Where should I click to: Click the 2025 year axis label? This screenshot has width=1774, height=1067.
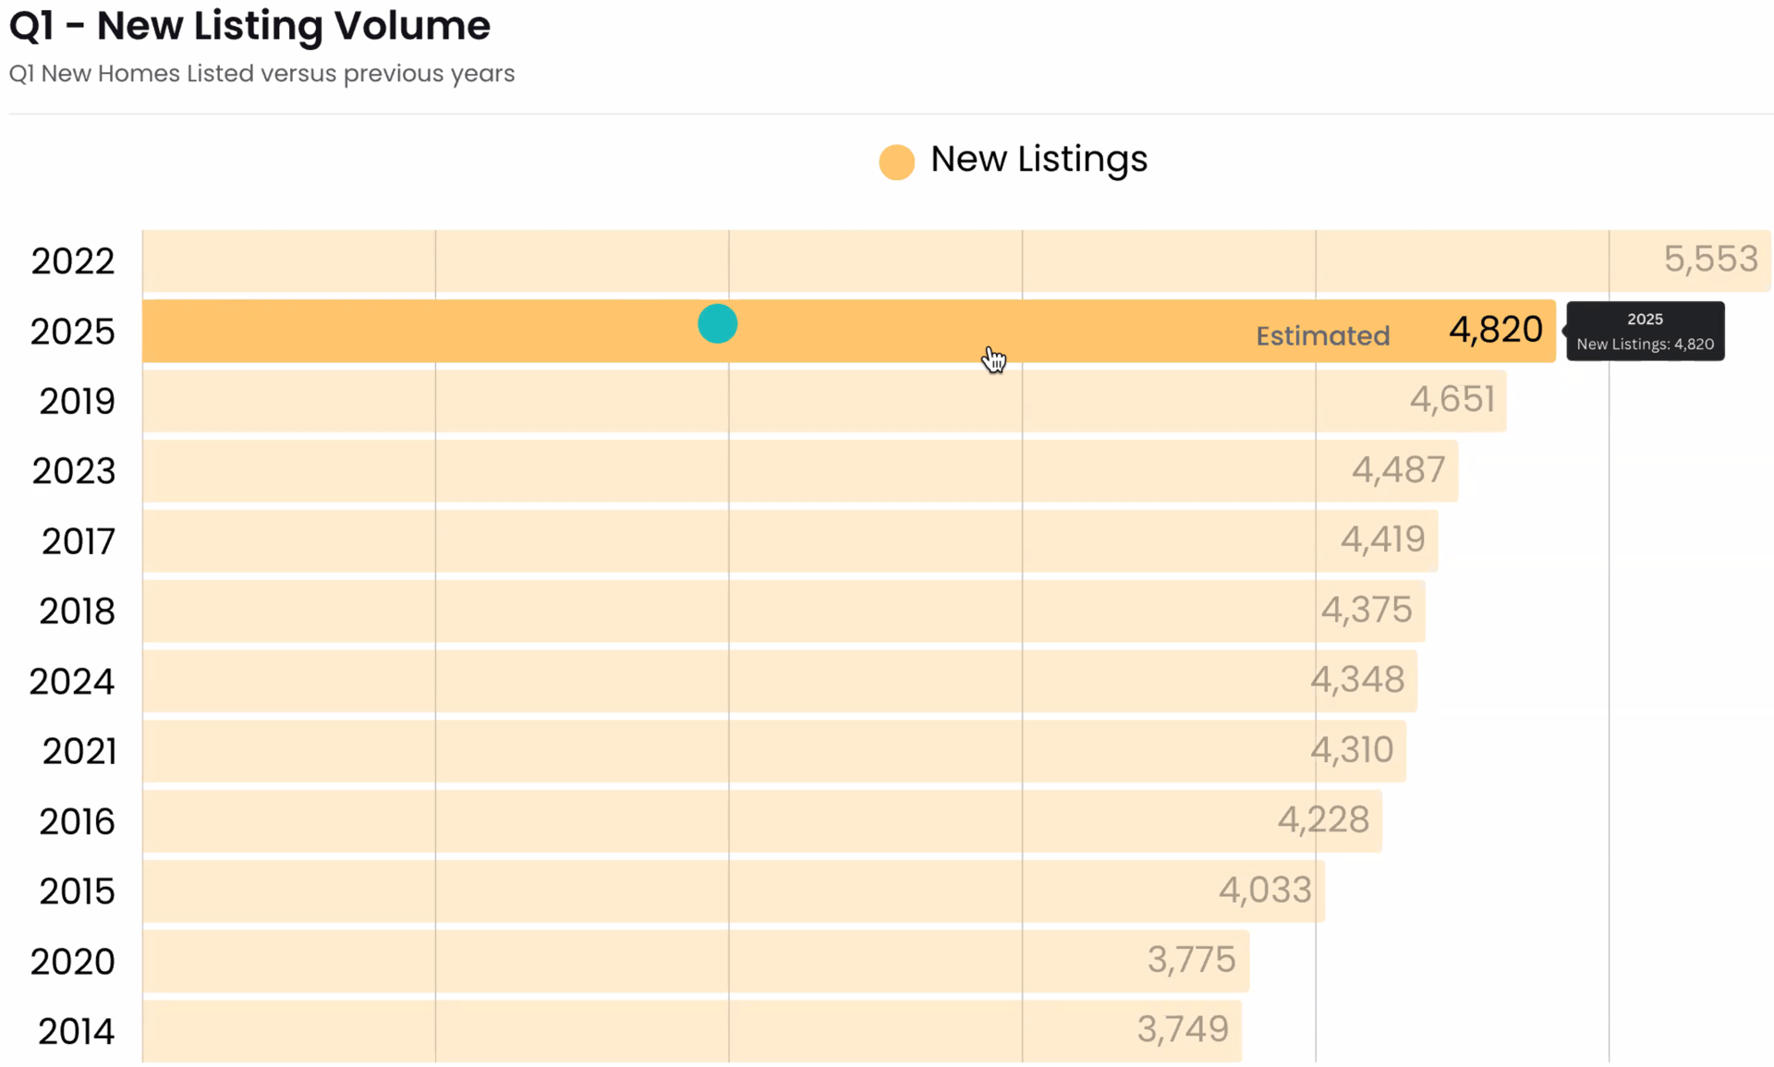click(73, 332)
